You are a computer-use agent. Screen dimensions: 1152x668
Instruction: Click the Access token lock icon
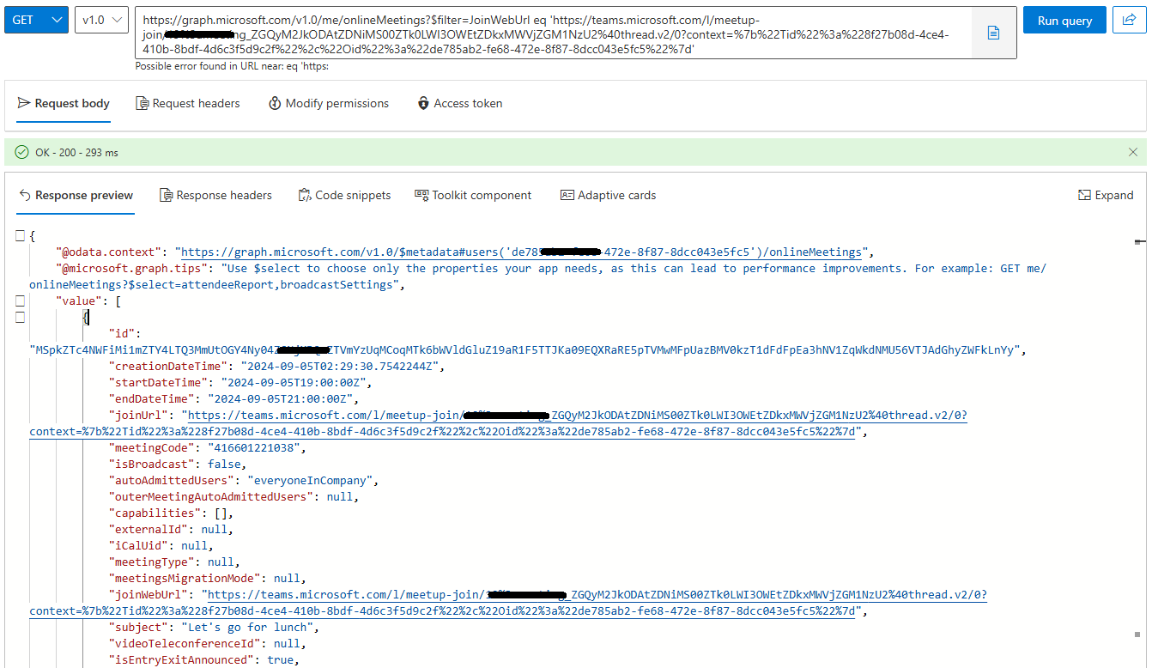[x=423, y=103]
